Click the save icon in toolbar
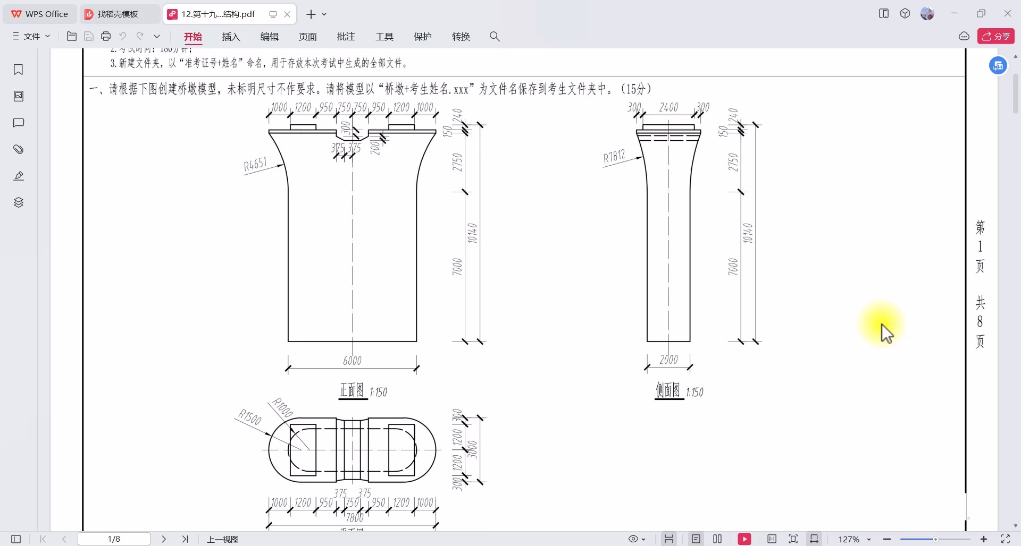 (x=89, y=36)
